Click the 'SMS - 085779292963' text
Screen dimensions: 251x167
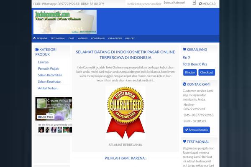pyautogui.click(x=198, y=115)
